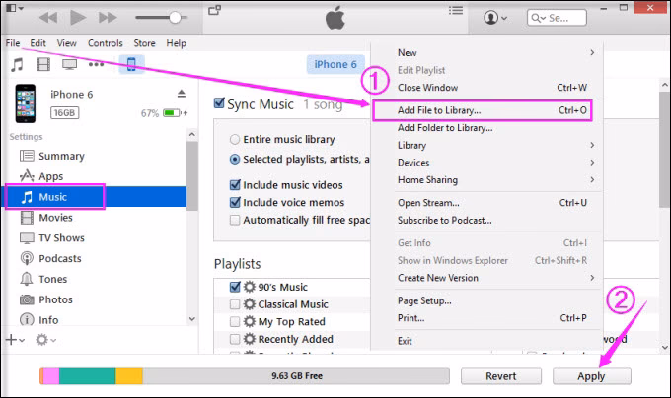Expand the Library submenu
This screenshot has width=671, height=398.
(486, 145)
